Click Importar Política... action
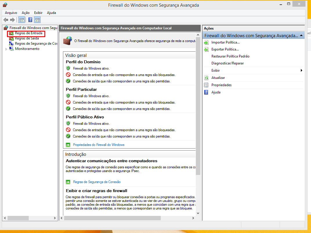 (x=225, y=42)
